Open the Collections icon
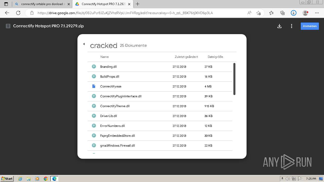Image resolution: width=324 pixels, height=182 pixels. [x=282, y=13]
